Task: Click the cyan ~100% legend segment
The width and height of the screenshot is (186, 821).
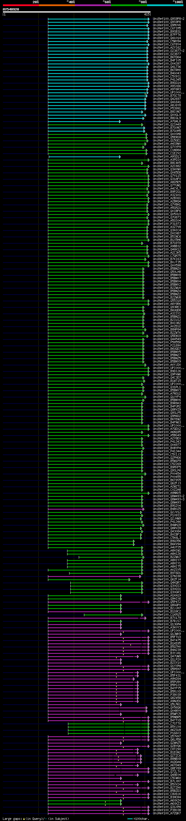Action: point(165,6)
